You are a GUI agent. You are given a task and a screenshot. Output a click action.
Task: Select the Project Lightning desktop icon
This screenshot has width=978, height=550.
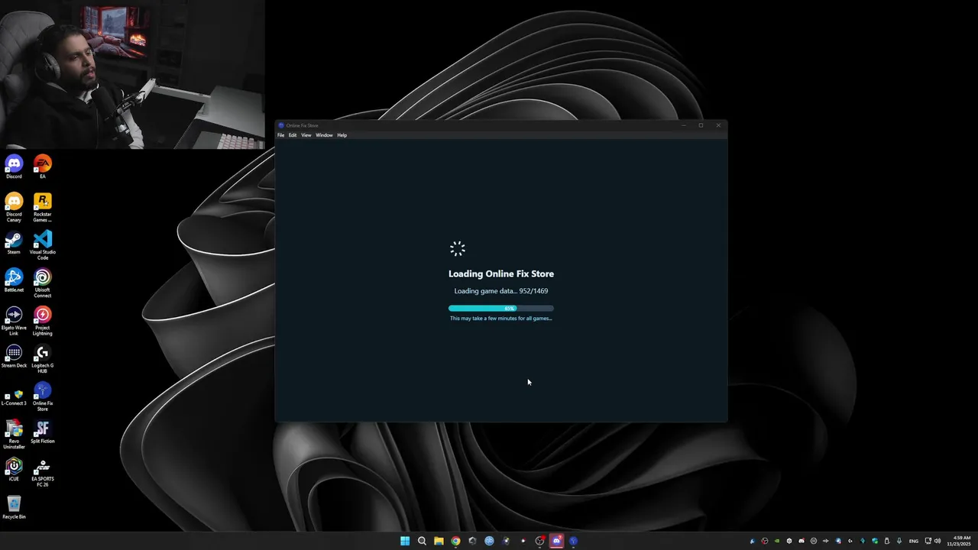click(x=43, y=321)
